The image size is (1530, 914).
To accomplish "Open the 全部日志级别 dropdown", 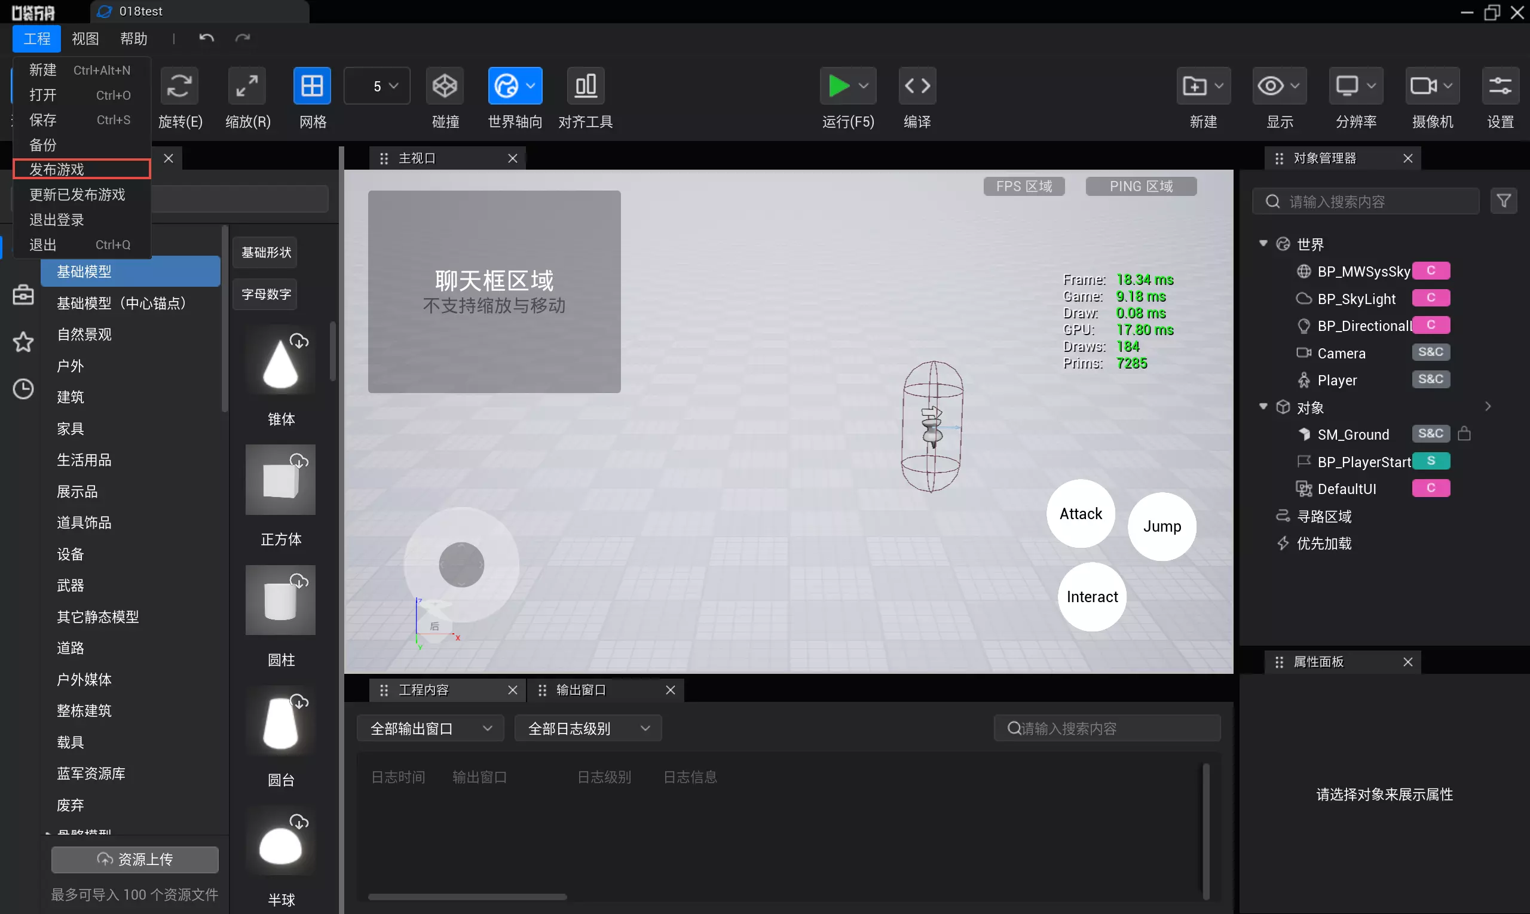I will point(588,729).
